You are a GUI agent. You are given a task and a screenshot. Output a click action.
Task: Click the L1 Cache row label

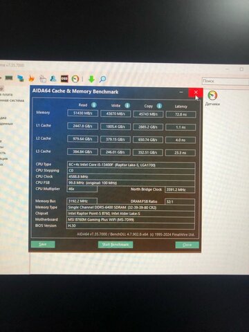click(43, 125)
